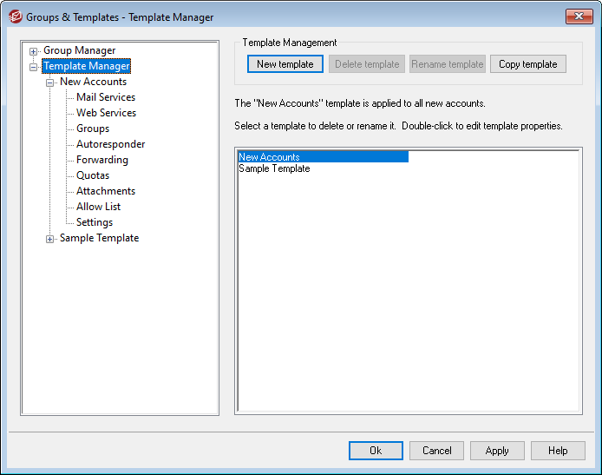Go to Groups under New Accounts
Viewport: 602px width, 475px height.
click(x=93, y=129)
